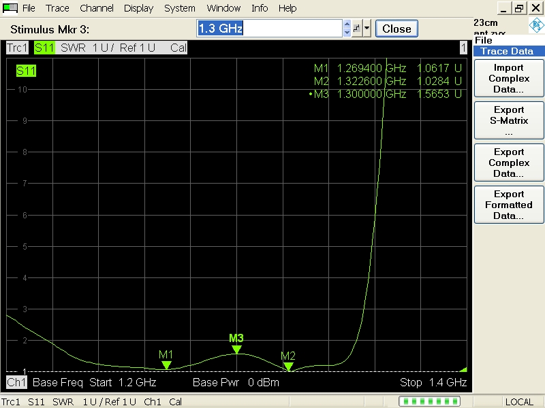Click the green sweep progress indicator
Viewport: 545px width, 408px height.
click(428, 401)
